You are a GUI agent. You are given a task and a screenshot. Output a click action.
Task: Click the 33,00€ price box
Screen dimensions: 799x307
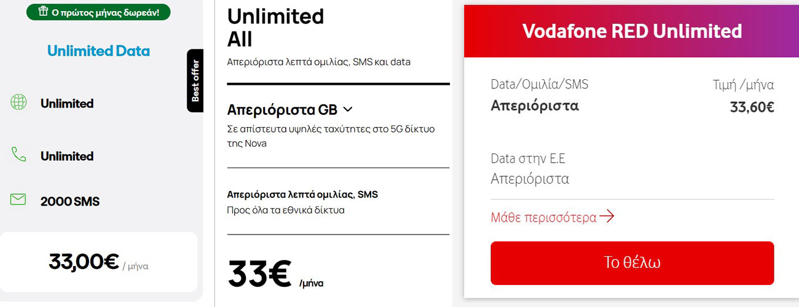98,262
